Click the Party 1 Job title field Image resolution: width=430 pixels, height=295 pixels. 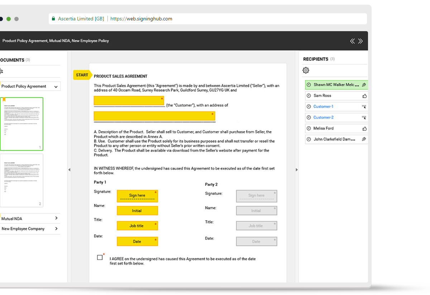[x=137, y=226]
